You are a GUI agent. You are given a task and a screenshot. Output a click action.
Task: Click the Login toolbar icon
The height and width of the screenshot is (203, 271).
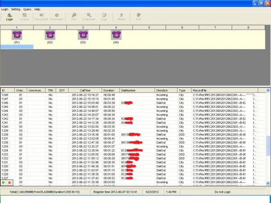pos(9,17)
